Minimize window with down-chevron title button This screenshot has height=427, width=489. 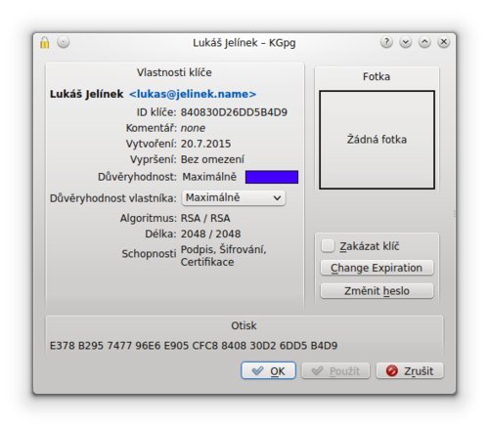tap(406, 42)
